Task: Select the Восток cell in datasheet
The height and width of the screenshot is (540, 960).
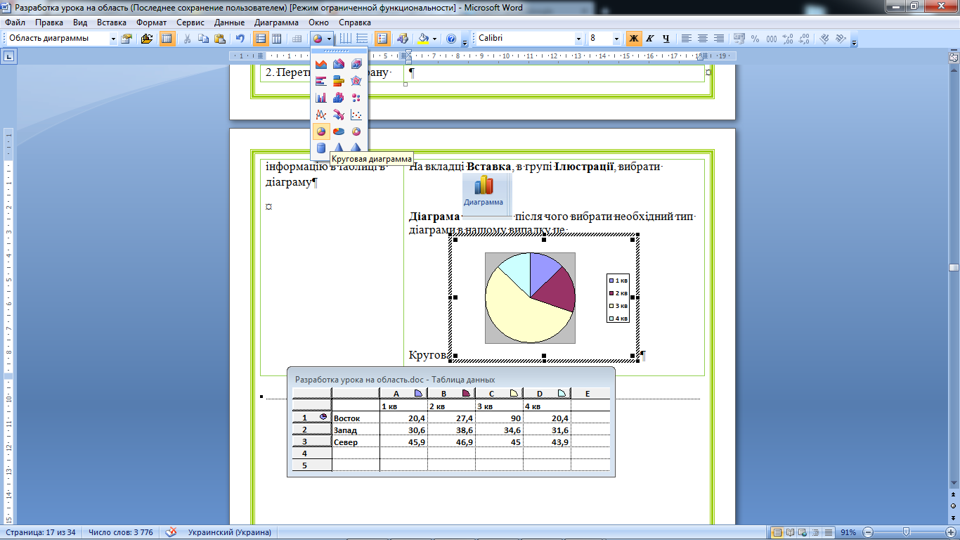Action: coord(356,418)
